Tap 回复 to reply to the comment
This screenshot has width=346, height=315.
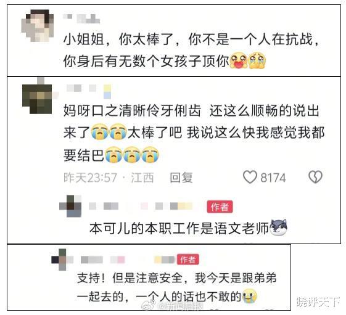[181, 178]
